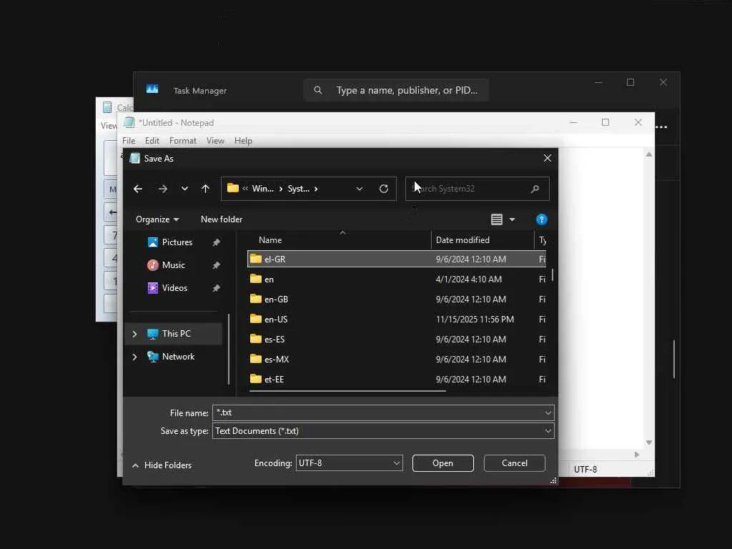Select the en-US folder

[x=396, y=320]
